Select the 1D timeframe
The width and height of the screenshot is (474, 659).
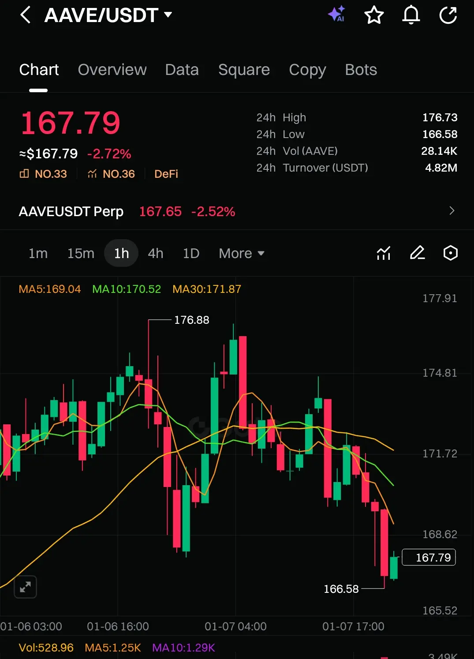[x=191, y=253]
